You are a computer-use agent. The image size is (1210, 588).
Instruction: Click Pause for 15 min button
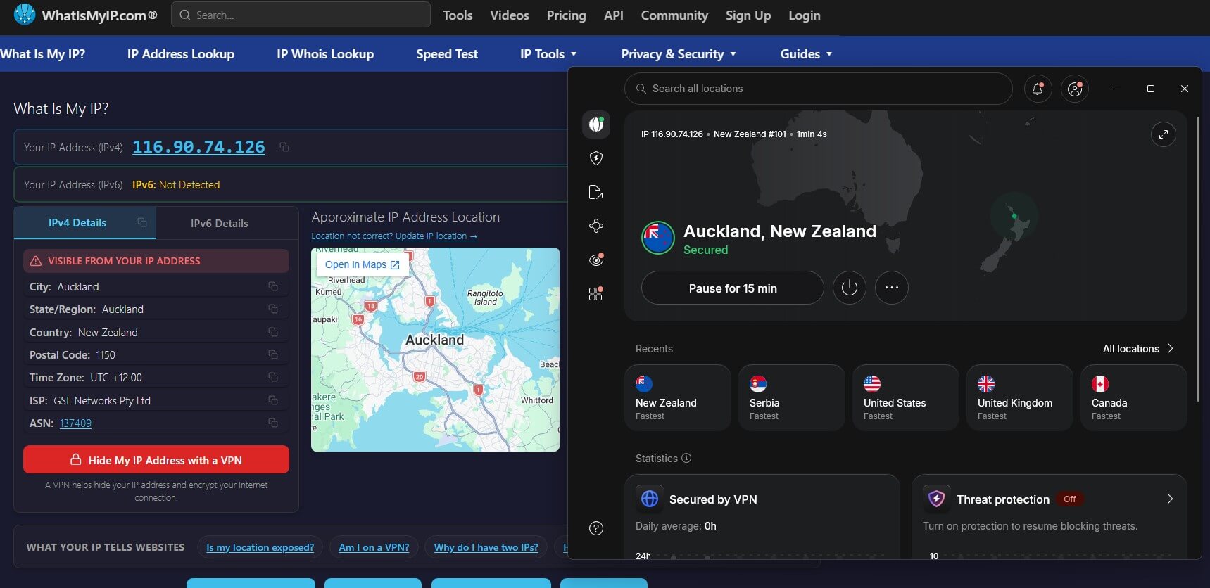(x=733, y=288)
